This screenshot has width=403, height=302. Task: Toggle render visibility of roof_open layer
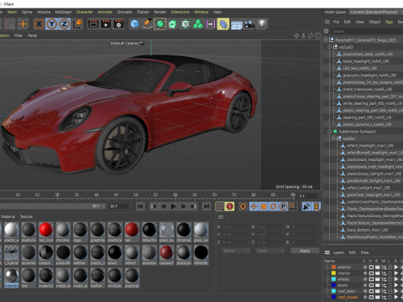(378, 291)
